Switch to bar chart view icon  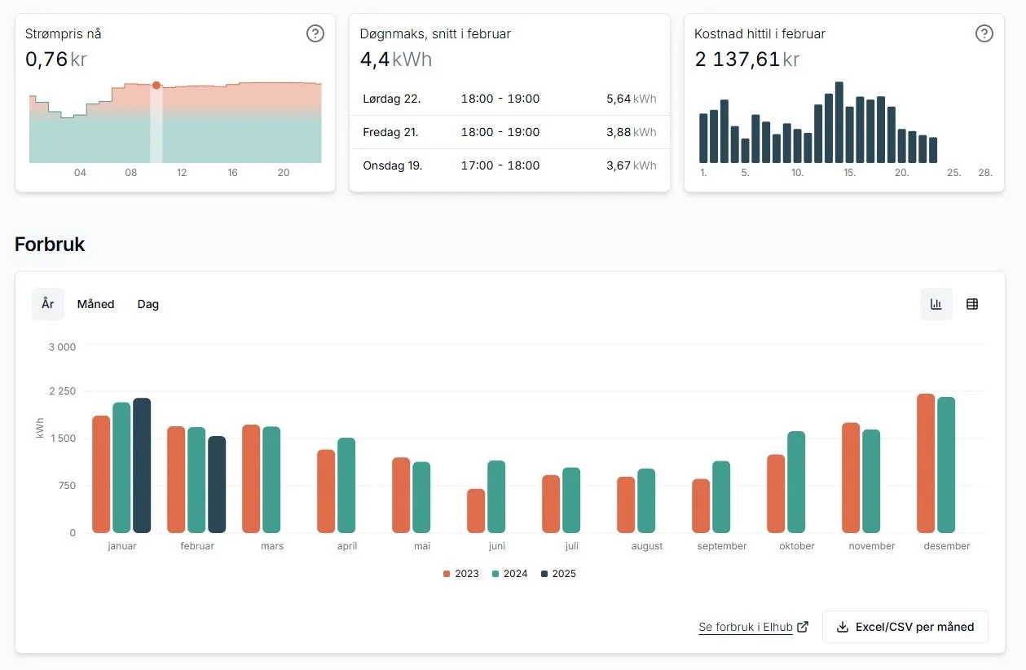936,304
